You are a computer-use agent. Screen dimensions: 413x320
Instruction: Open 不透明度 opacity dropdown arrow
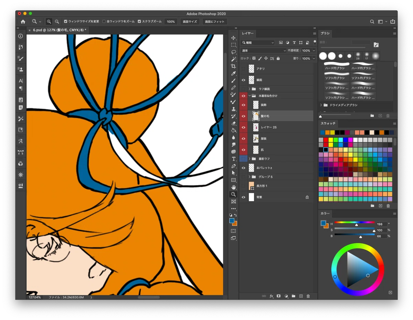click(314, 51)
